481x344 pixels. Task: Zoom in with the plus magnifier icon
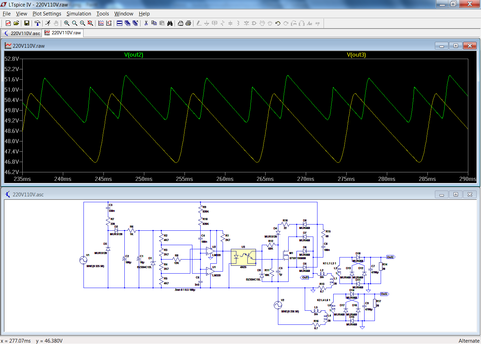[x=67, y=23]
